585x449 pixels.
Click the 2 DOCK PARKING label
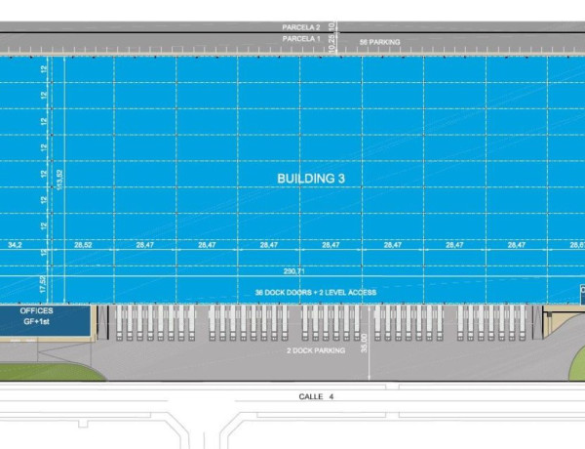tap(313, 350)
